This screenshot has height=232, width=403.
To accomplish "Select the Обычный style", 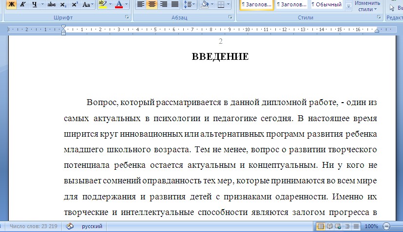I will click(328, 5).
